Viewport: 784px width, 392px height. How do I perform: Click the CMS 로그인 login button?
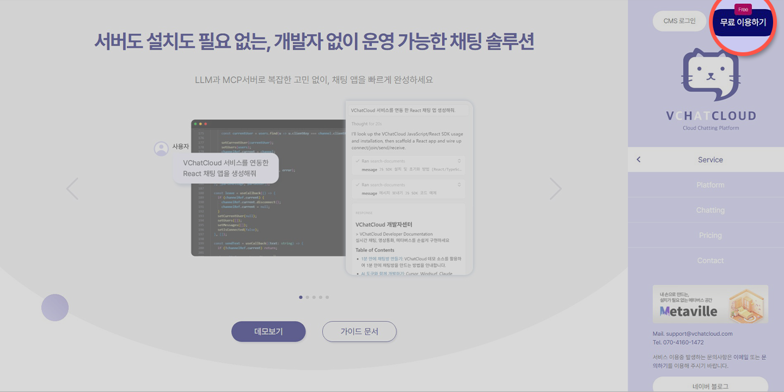click(x=679, y=21)
